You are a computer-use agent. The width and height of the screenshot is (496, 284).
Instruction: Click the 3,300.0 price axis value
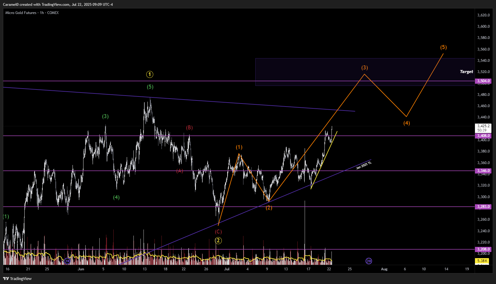484,197
